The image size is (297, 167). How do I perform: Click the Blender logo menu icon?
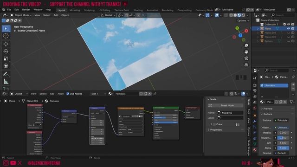(x=4, y=10)
